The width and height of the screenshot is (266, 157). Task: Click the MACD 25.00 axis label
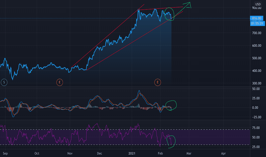tap(256, 98)
